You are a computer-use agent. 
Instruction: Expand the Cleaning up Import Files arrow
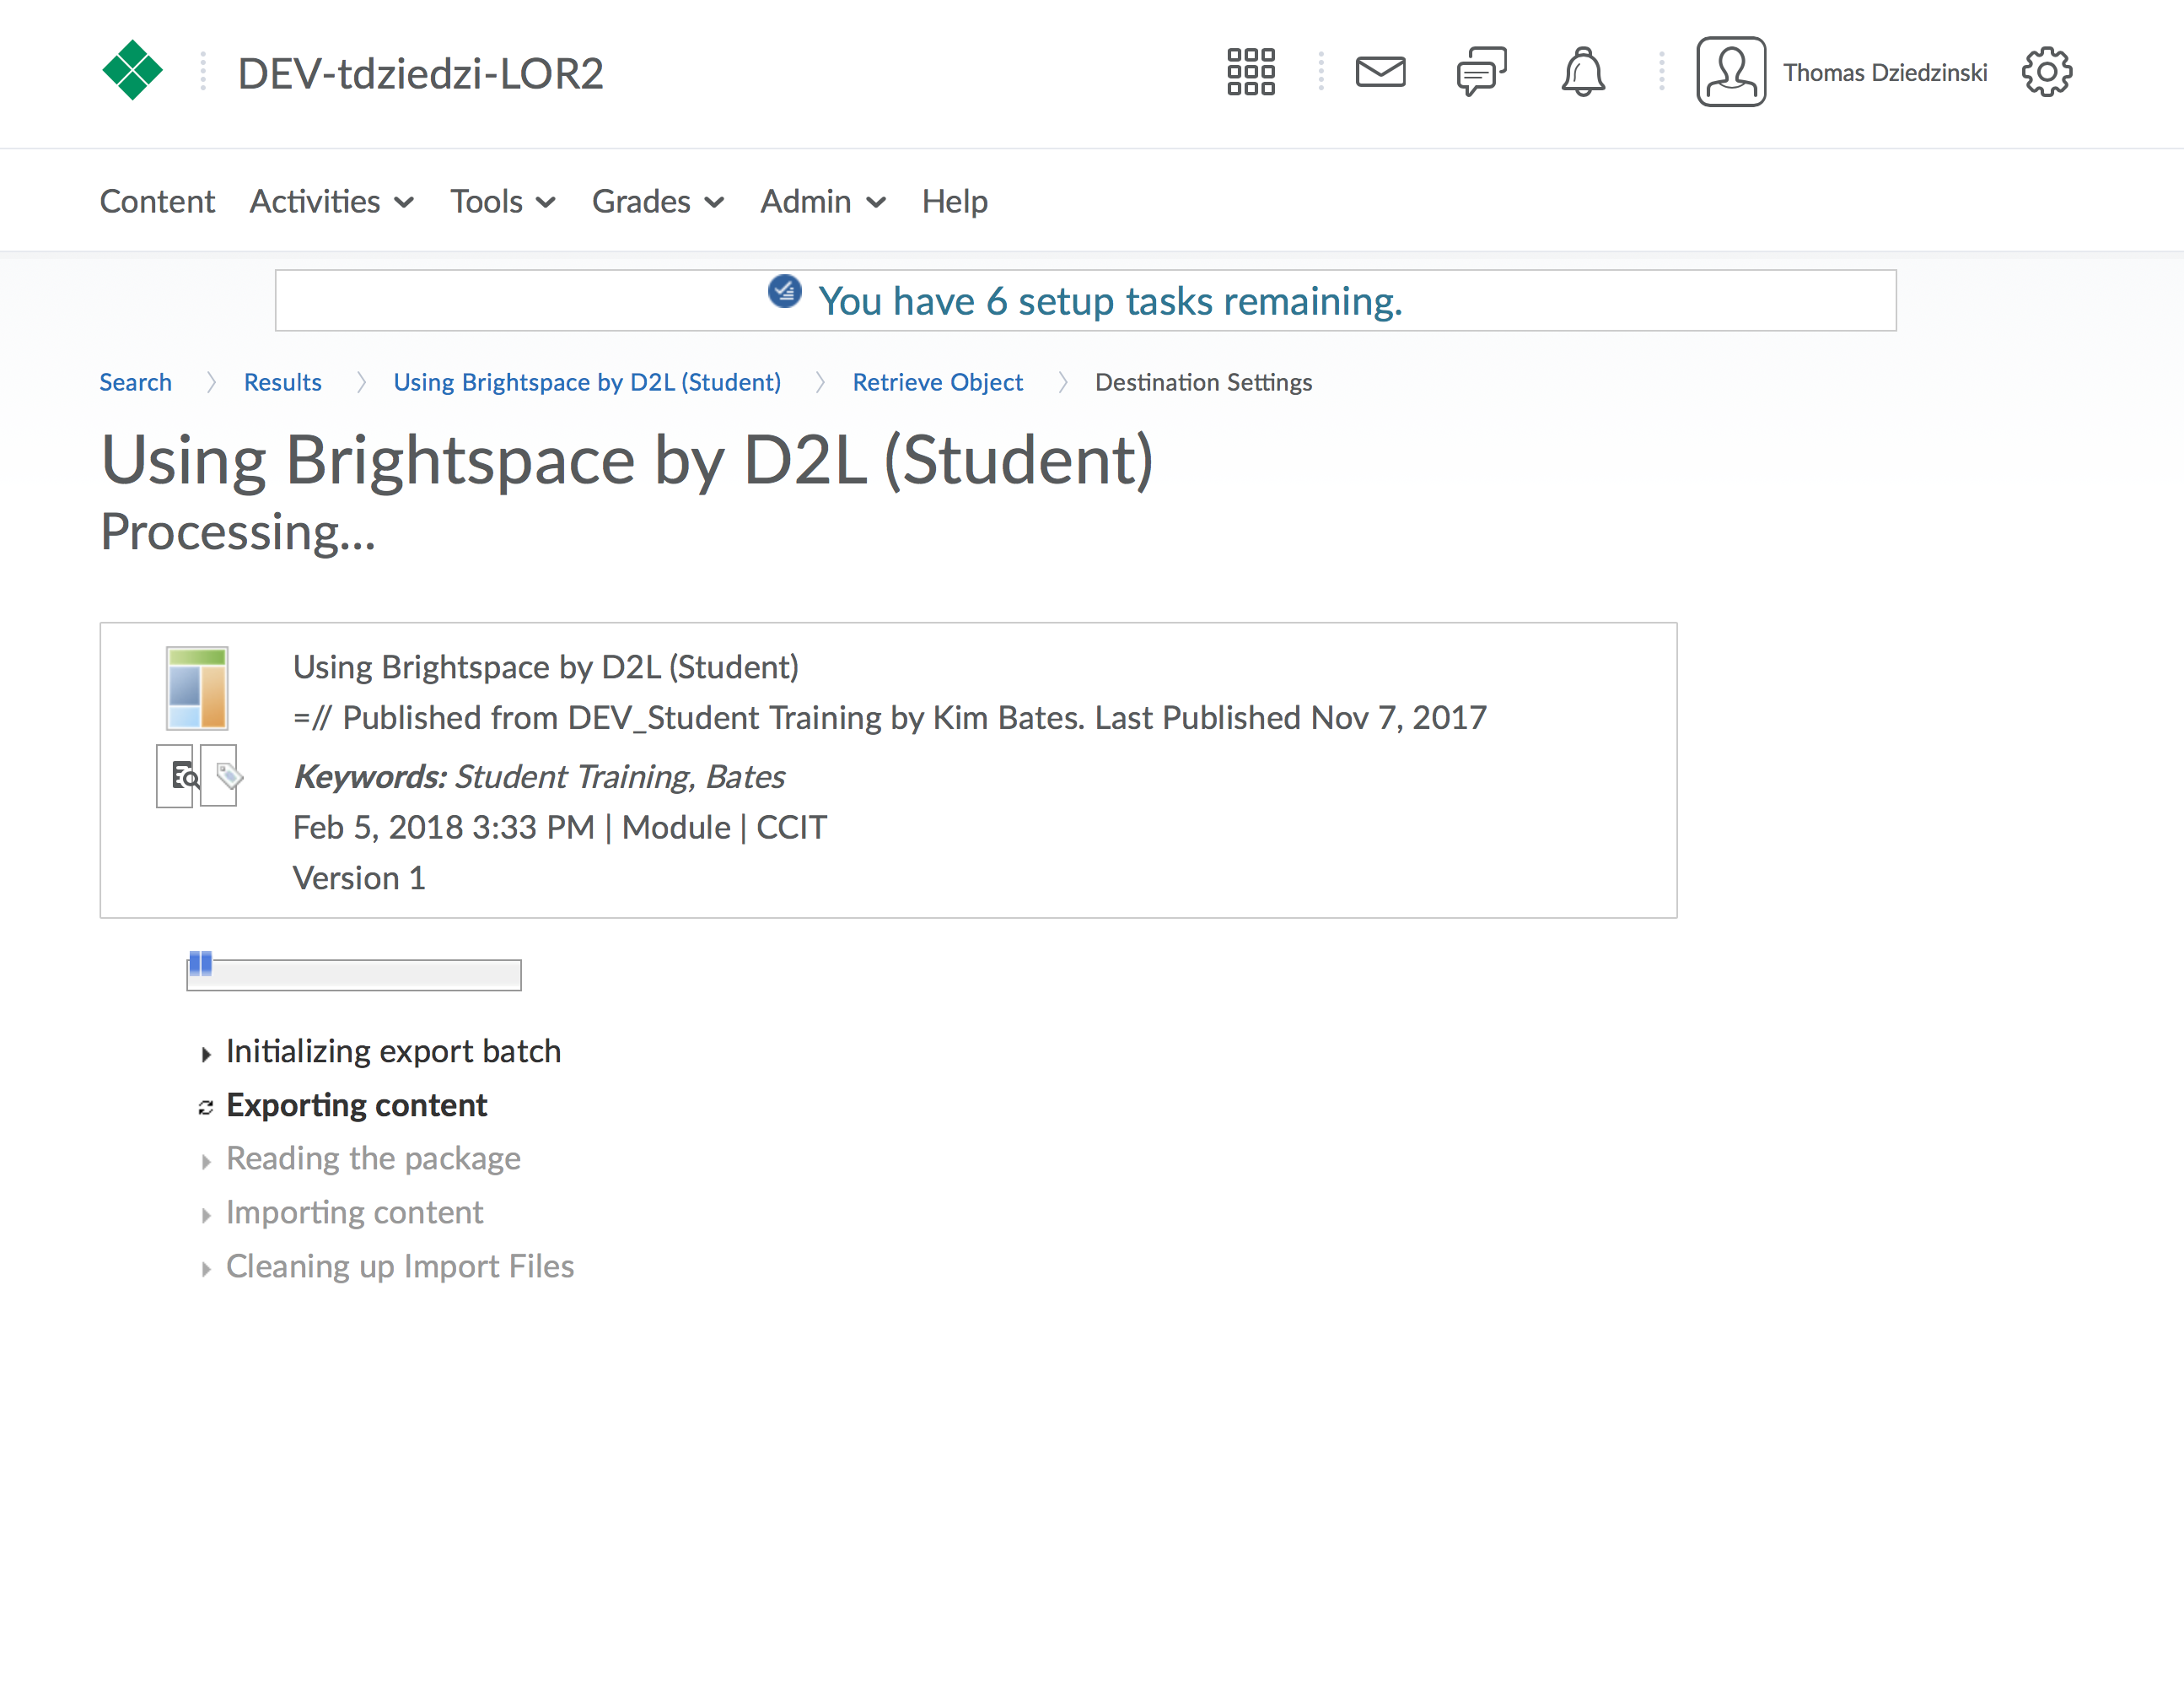(206, 1269)
